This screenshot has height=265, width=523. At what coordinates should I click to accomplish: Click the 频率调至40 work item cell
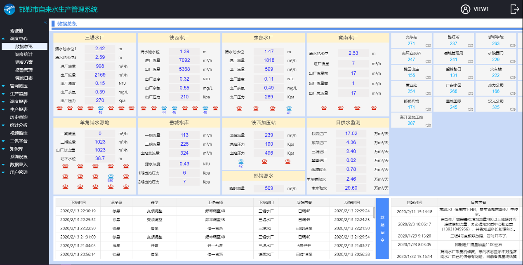[x=215, y=237]
